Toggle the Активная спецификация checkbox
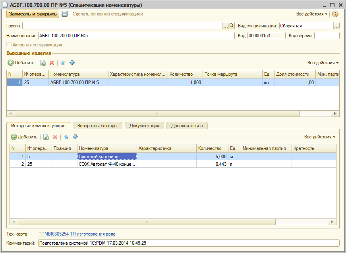This screenshot has height=253, width=346. pyautogui.click(x=9, y=45)
